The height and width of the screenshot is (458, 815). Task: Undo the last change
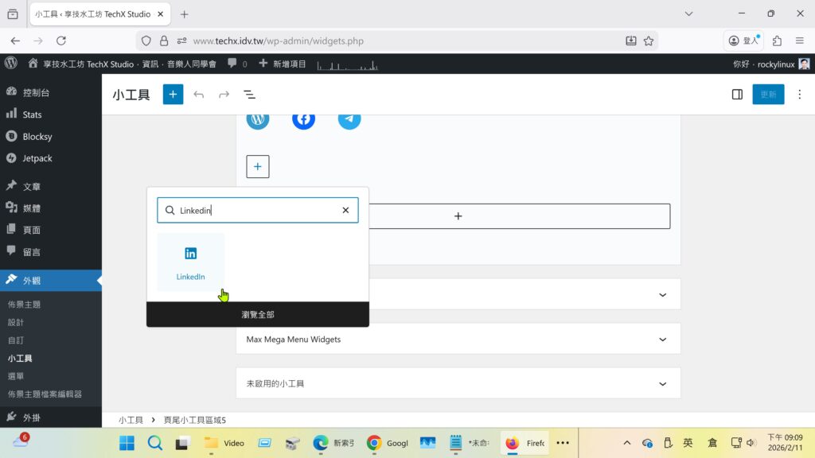[199, 95]
